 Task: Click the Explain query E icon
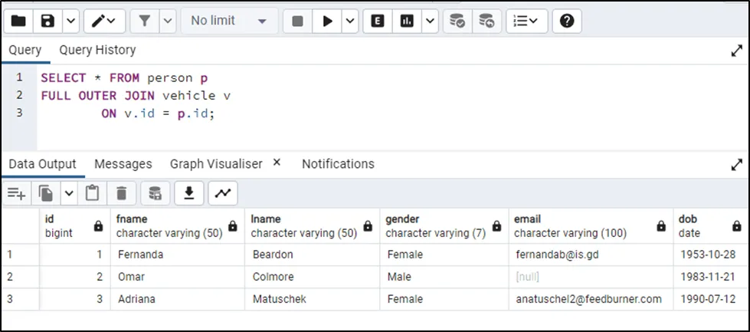click(378, 21)
